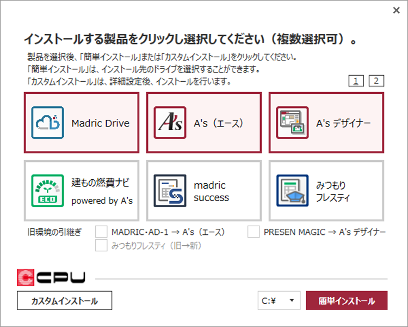The height and width of the screenshot is (327, 408).
Task: Click the 建もの燃費ナビ powered by A's name
Action: [x=102, y=191]
